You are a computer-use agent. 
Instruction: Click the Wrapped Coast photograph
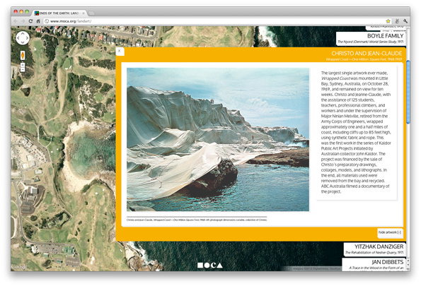point(218,139)
